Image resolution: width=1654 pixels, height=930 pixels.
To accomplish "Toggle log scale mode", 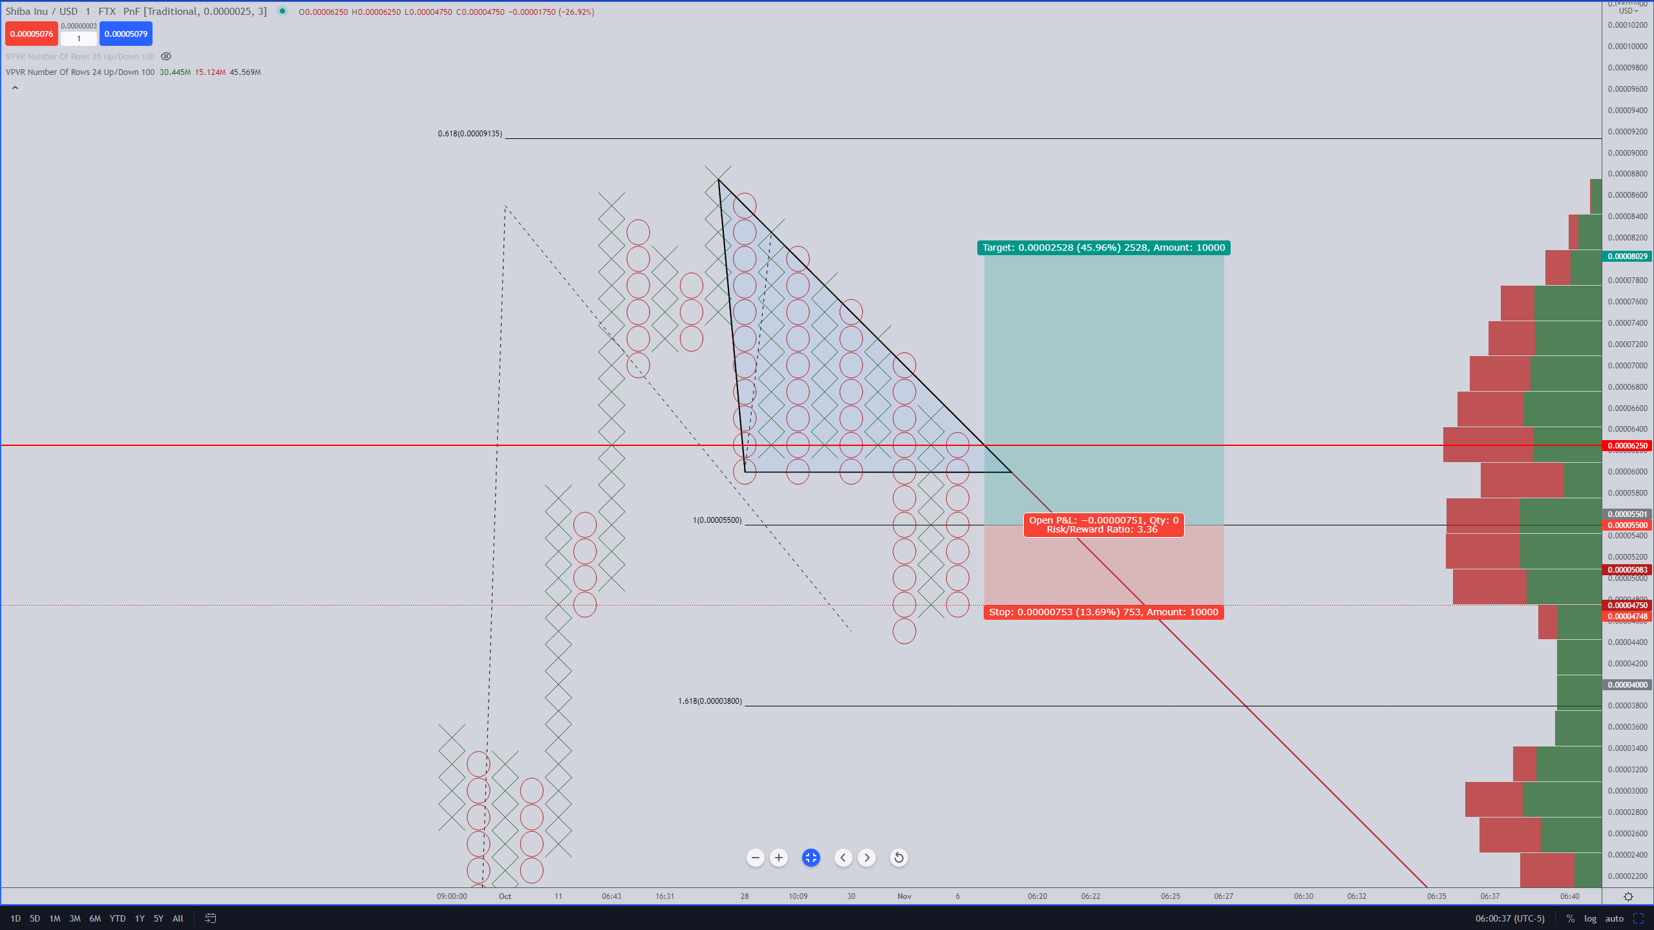I will click(1590, 918).
